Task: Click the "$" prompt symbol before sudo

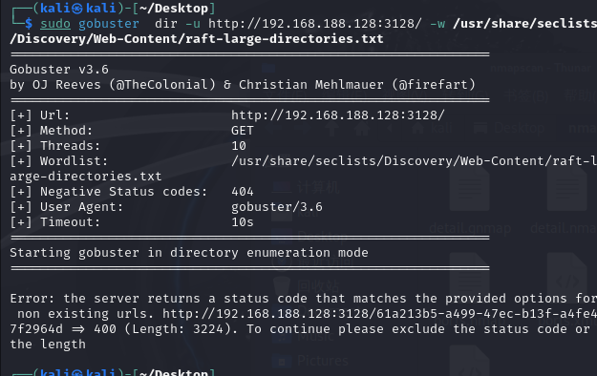Action: click(x=29, y=24)
